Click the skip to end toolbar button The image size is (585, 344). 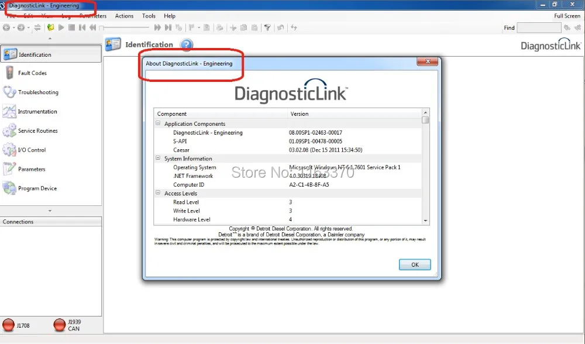coord(168,27)
